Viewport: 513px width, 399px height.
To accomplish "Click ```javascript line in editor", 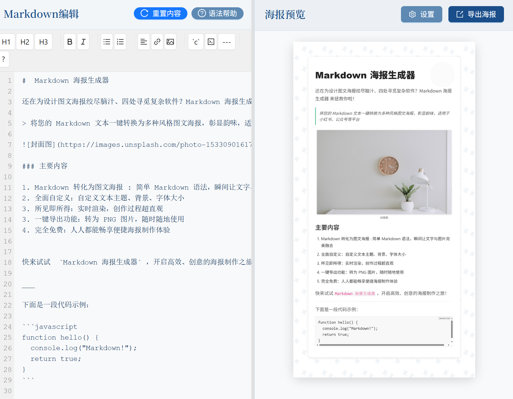I will point(50,326).
